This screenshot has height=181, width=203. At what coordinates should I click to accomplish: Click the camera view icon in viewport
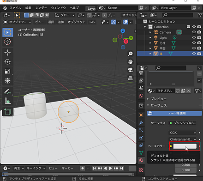click(131, 70)
